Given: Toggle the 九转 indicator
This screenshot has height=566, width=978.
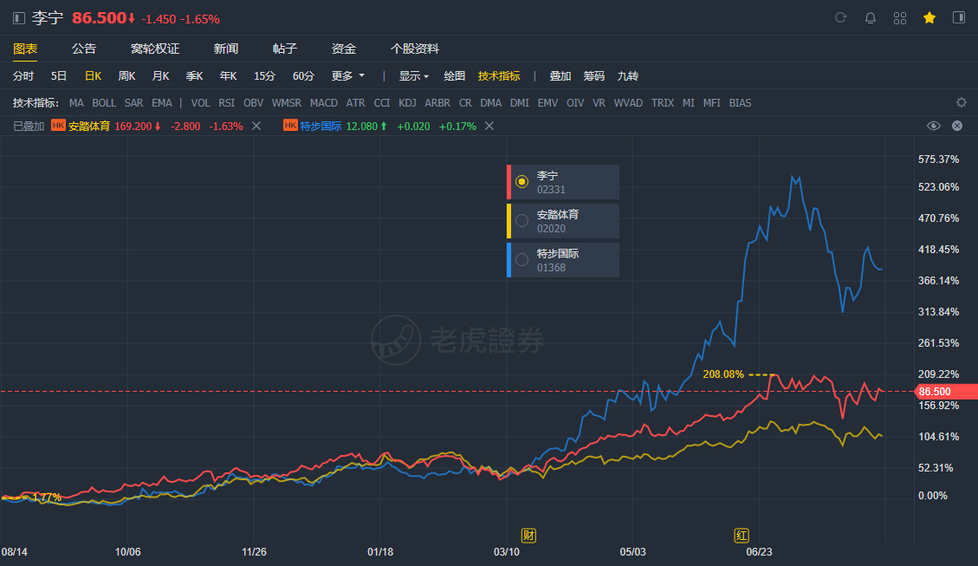Looking at the screenshot, I should [627, 76].
